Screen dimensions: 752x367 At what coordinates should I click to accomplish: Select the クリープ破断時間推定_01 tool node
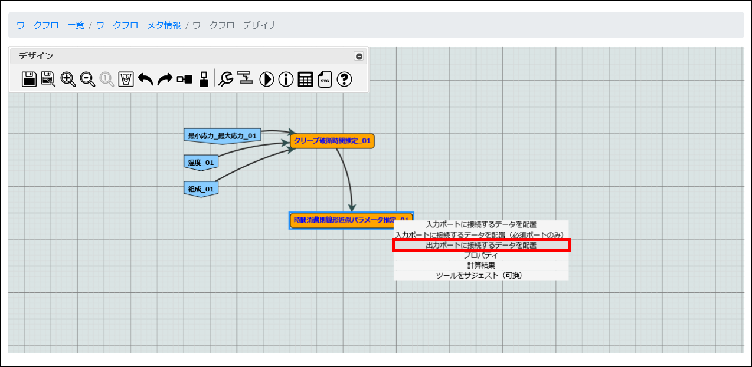point(332,141)
